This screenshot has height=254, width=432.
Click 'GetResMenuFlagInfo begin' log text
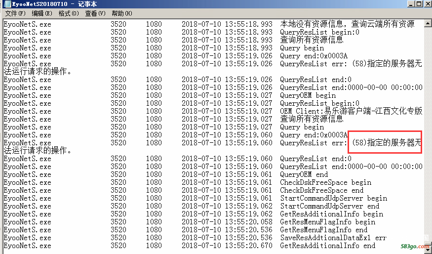328,222
